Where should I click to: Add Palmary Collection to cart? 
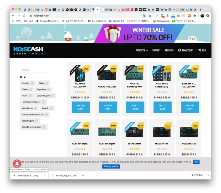click(81, 107)
